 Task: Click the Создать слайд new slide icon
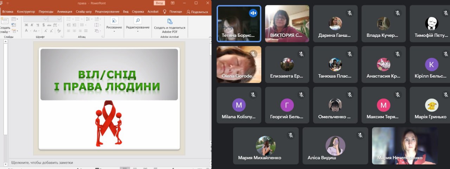[x=5, y=21]
